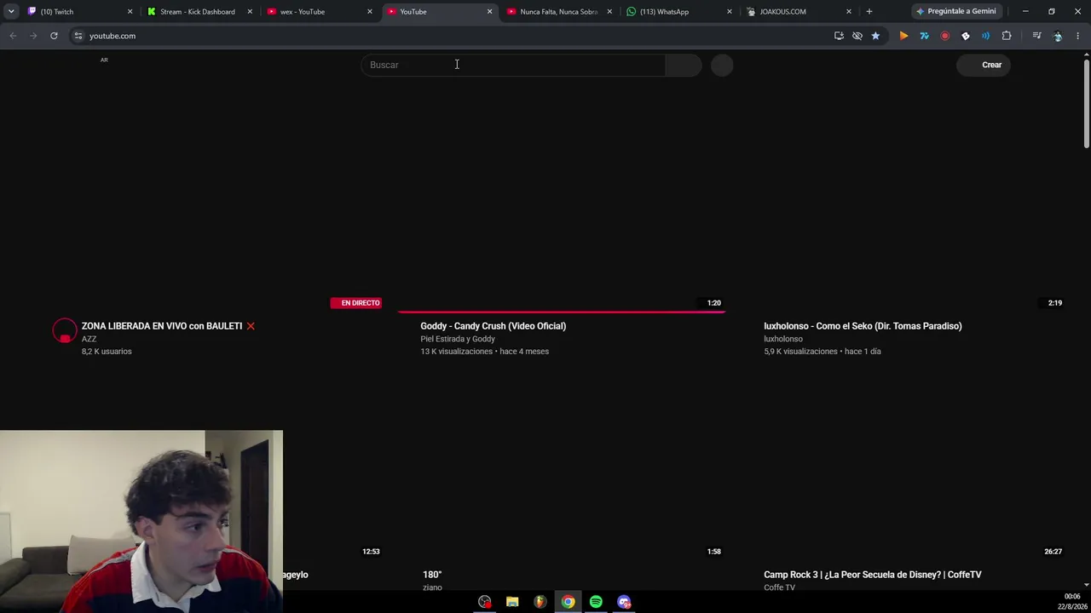Viewport: 1091px width, 613px height.
Task: Focus the Buscar search field on YouTube
Action: tap(513, 65)
